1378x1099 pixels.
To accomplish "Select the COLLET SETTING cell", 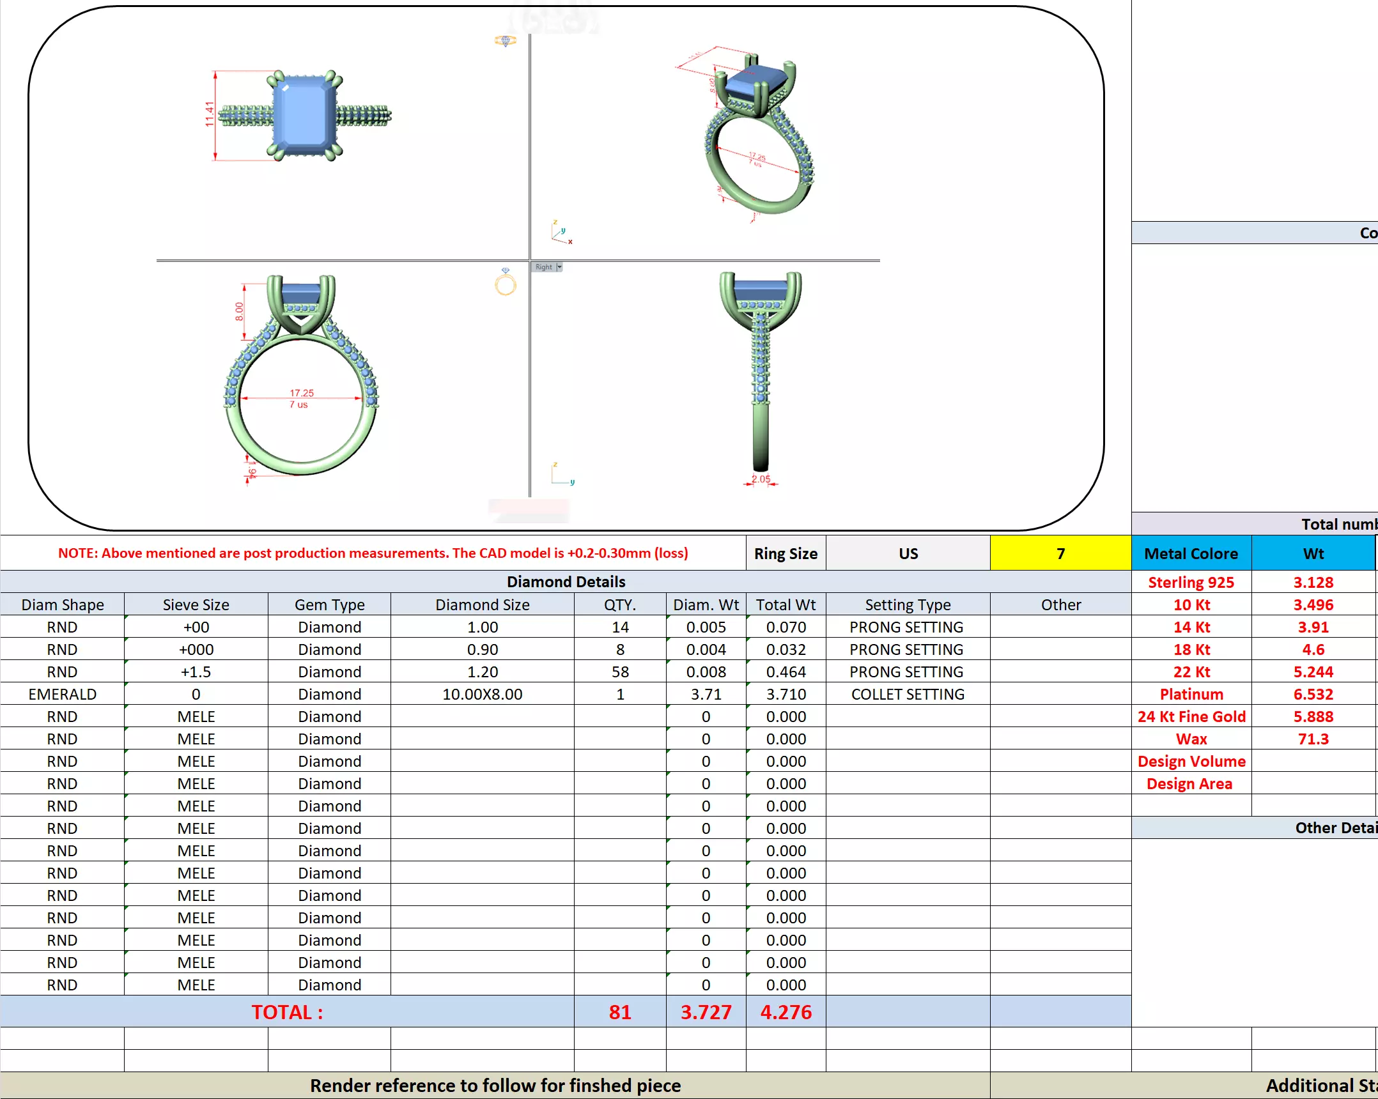I will click(907, 694).
